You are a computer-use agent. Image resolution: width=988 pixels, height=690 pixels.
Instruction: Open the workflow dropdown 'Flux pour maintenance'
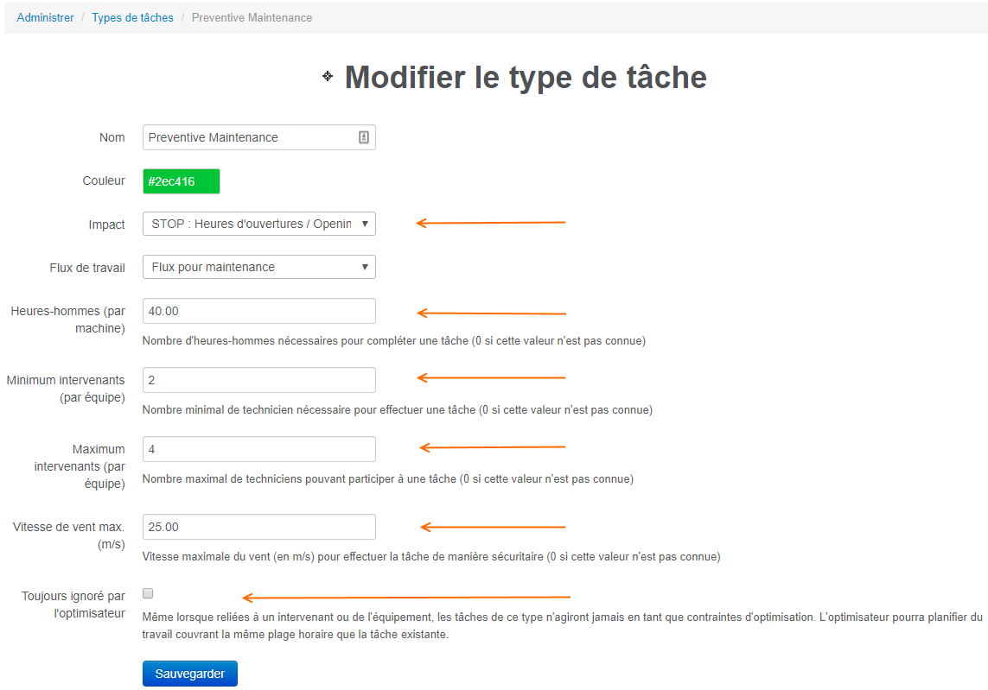point(259,266)
